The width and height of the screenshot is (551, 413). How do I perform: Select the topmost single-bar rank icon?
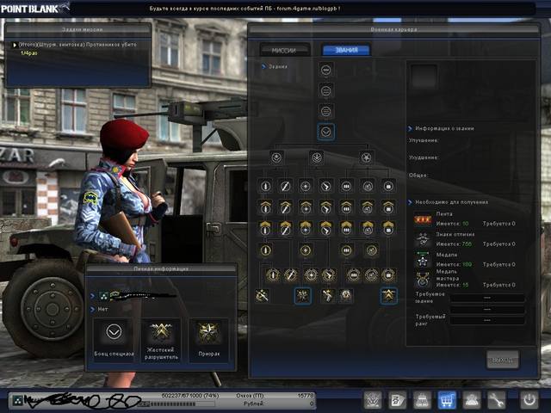(x=325, y=70)
